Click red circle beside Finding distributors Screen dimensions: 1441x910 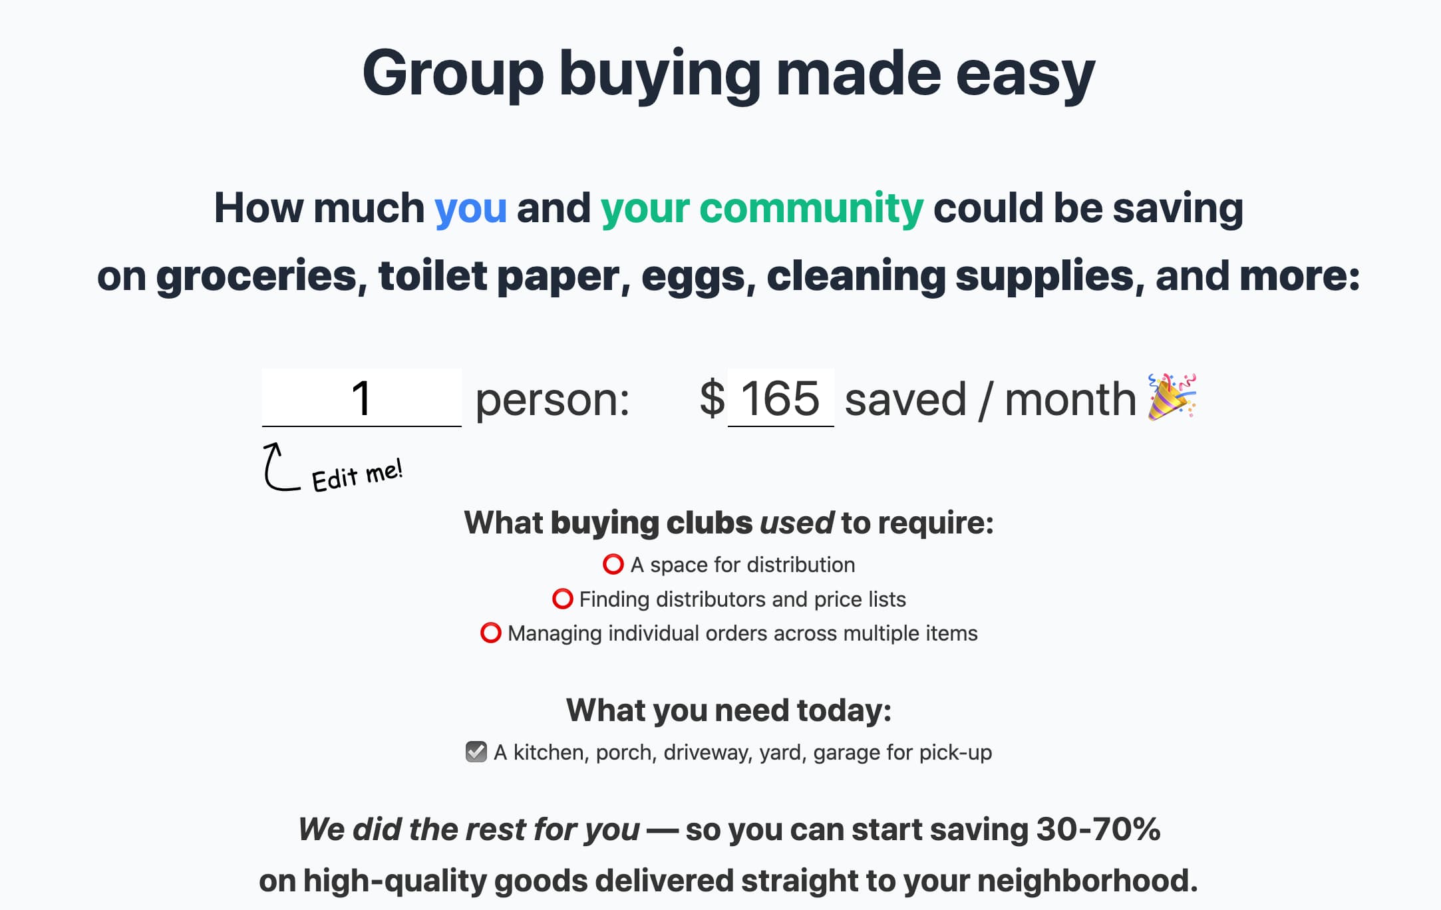tap(562, 599)
